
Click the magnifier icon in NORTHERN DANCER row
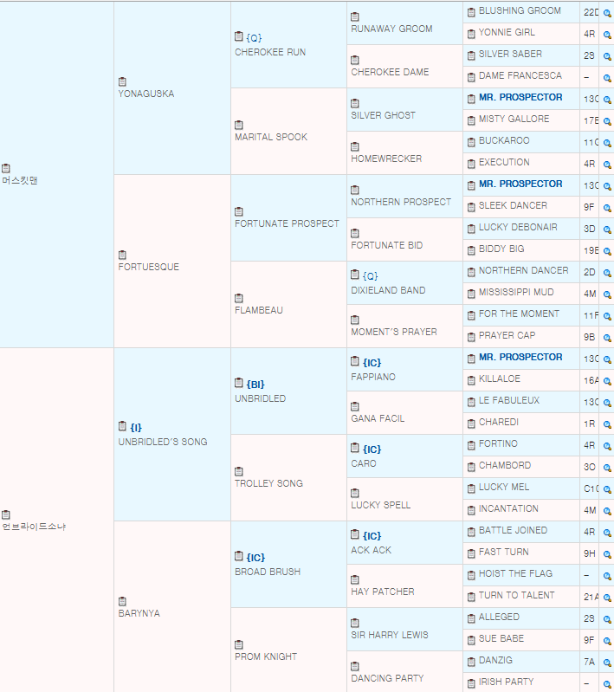click(607, 273)
